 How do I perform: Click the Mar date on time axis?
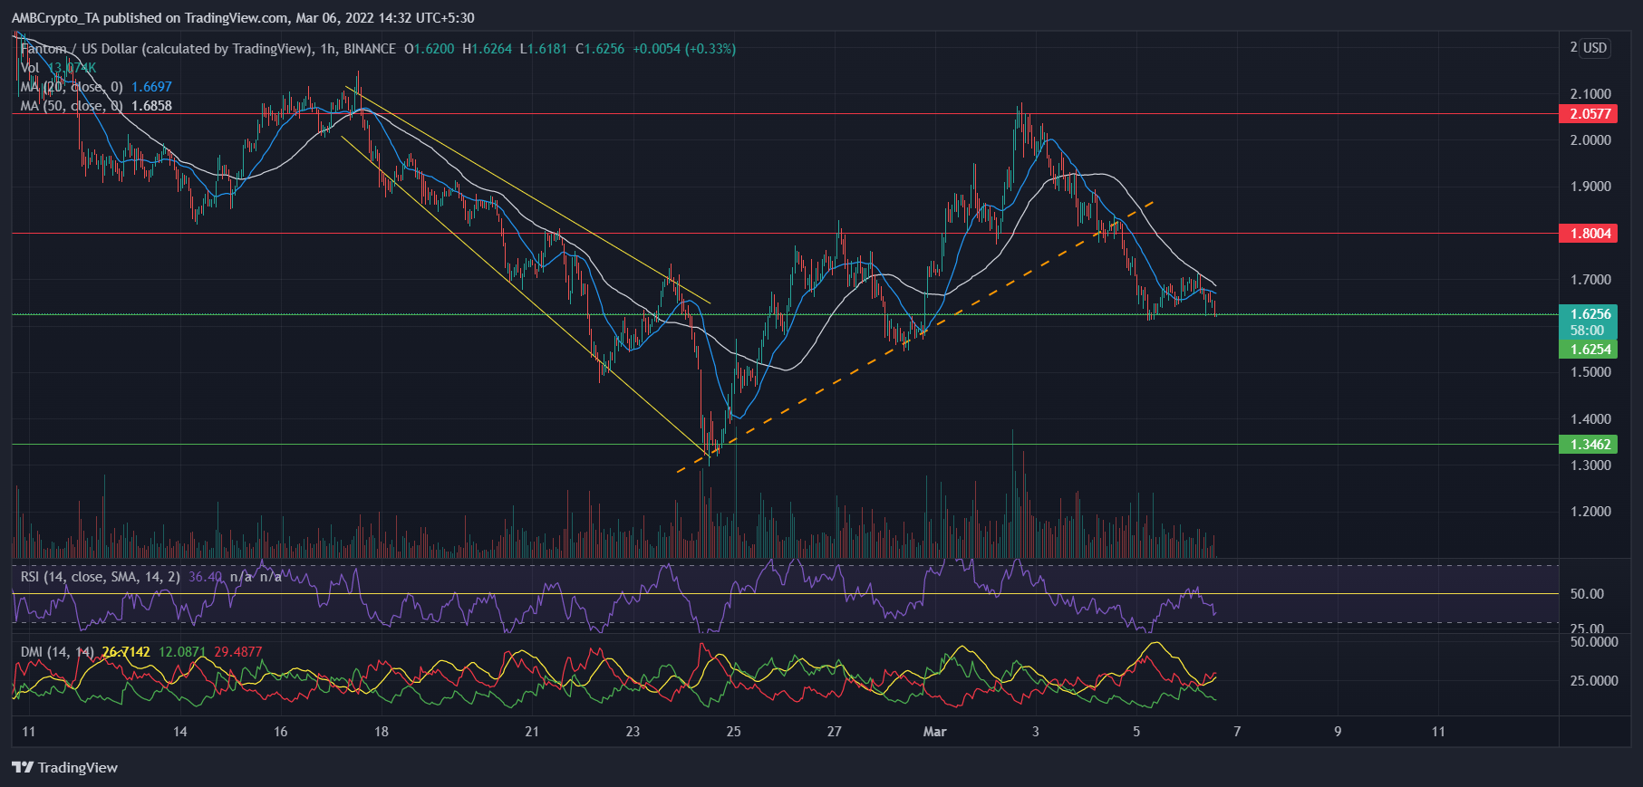tap(934, 731)
